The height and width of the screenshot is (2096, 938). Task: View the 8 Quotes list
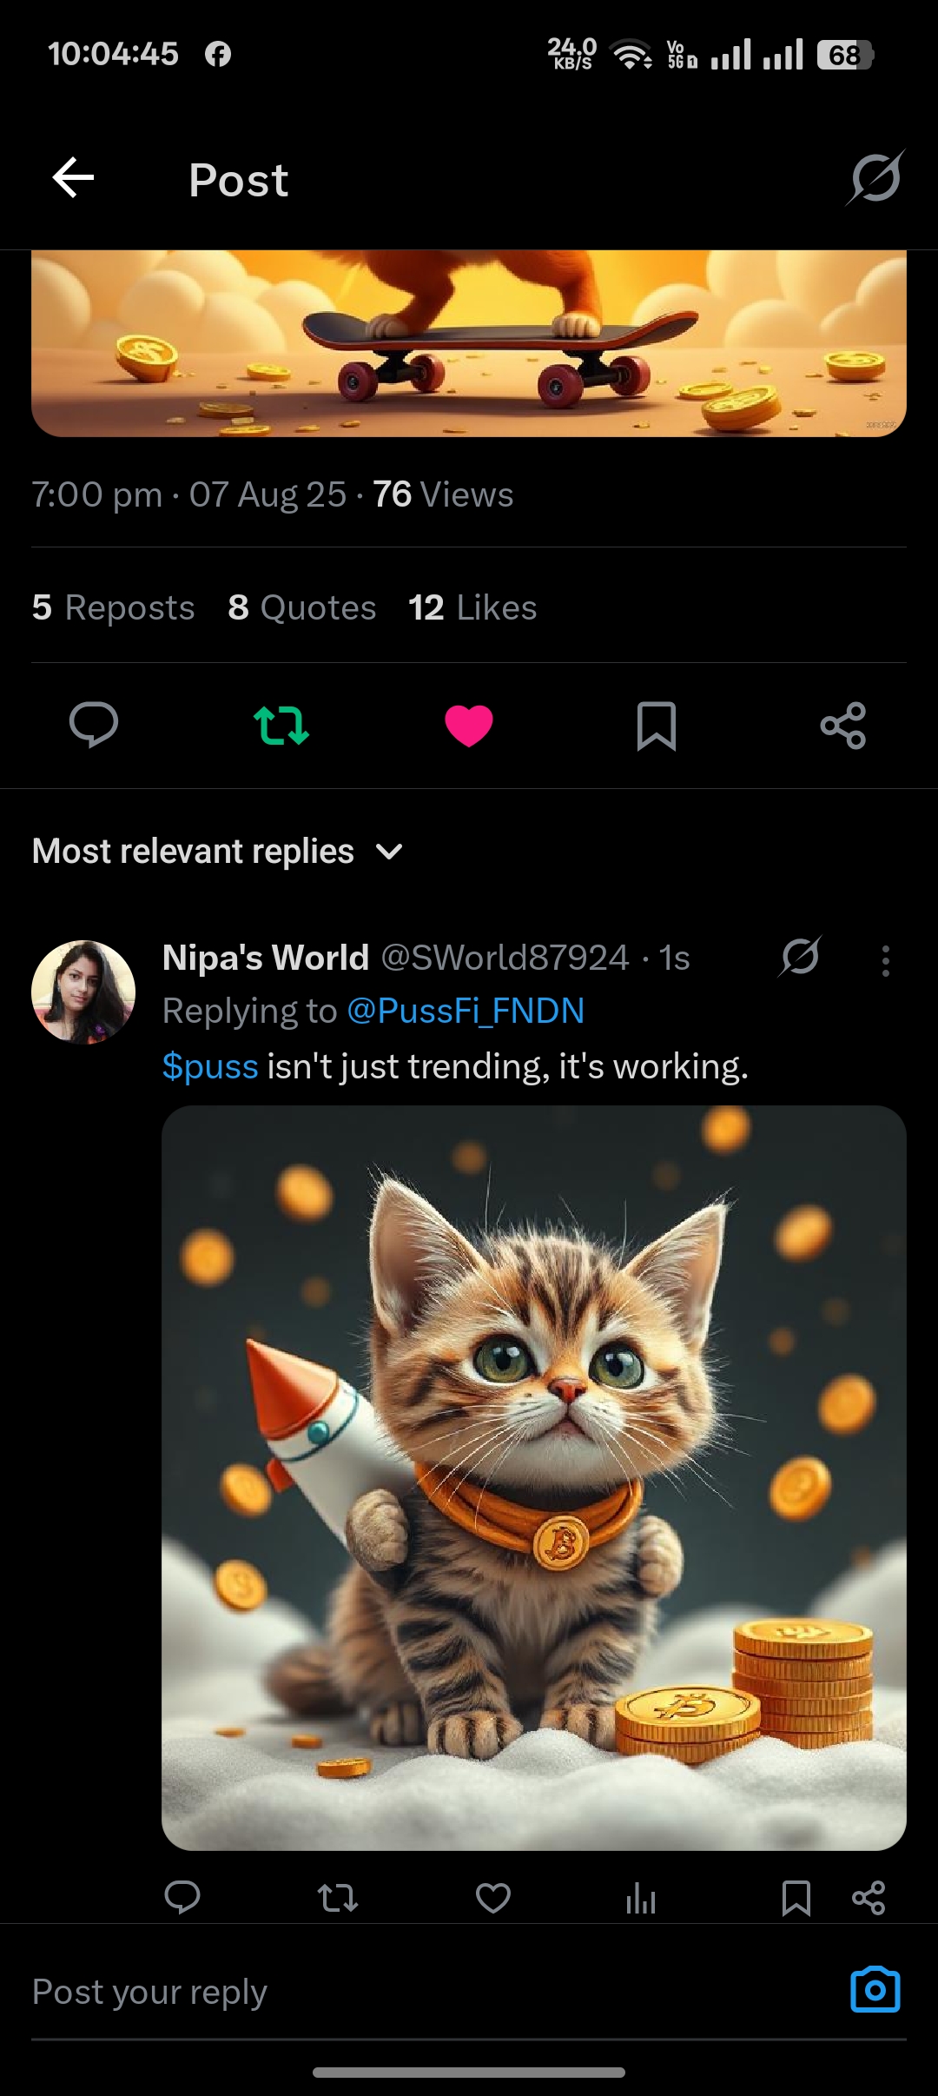[x=302, y=608]
